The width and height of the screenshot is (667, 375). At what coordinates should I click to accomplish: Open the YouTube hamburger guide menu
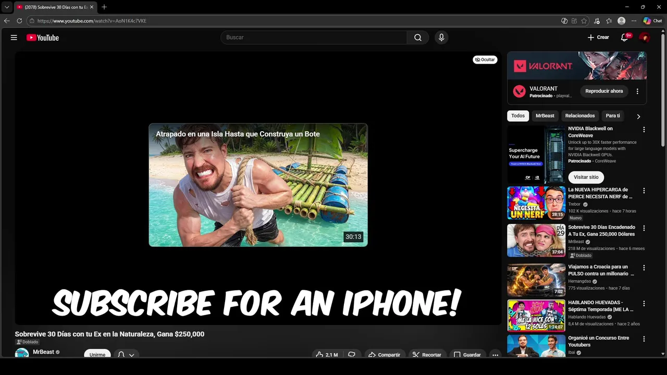14,37
